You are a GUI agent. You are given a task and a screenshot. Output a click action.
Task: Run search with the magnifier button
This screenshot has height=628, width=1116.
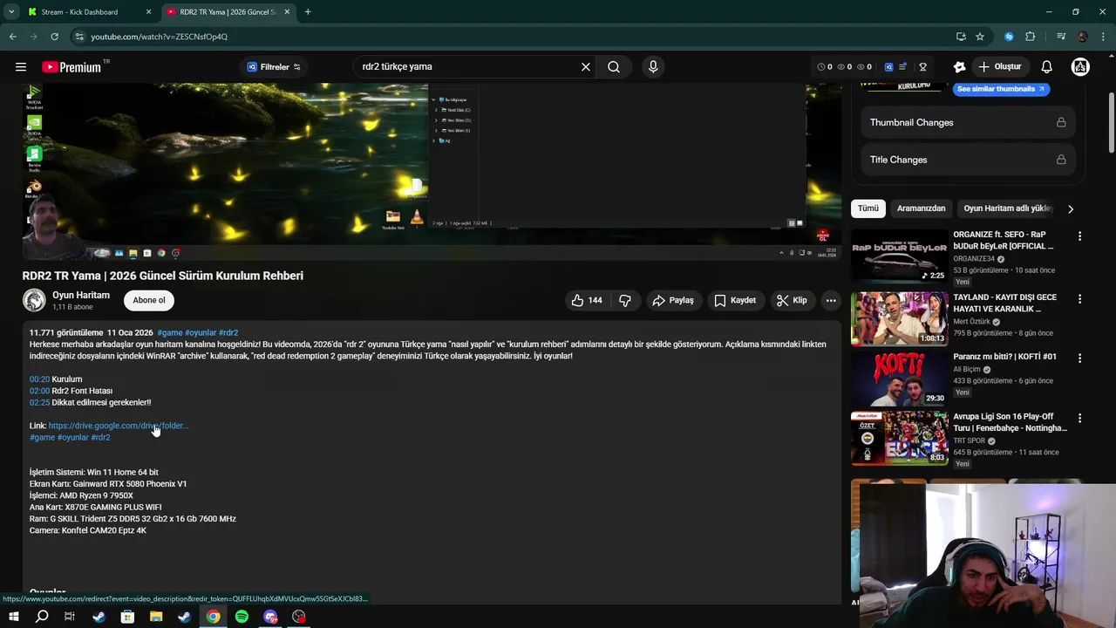tap(614, 67)
